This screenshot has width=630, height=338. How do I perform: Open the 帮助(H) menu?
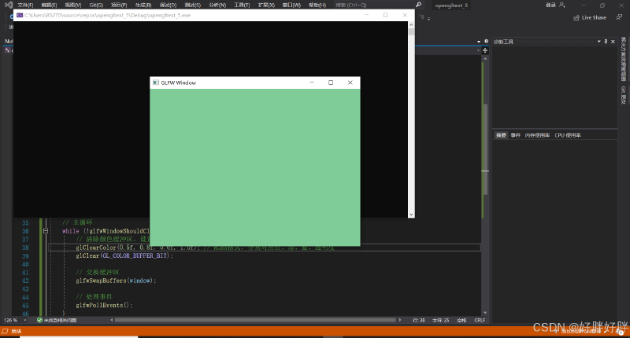[317, 5]
